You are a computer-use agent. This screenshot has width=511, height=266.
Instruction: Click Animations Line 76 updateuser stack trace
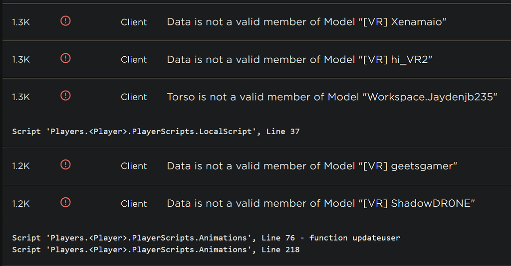click(x=206, y=238)
